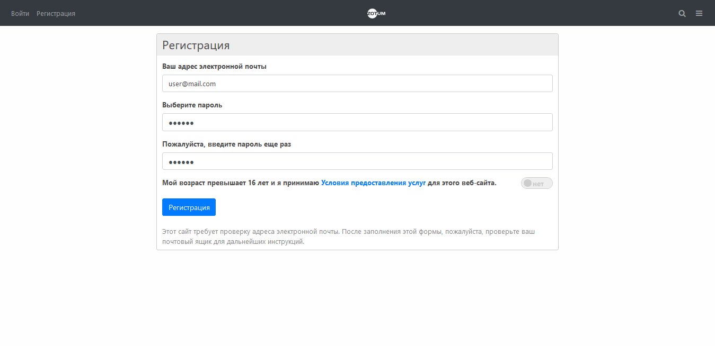
Task: Open the Условия предоставления услуг link
Action: coord(373,183)
